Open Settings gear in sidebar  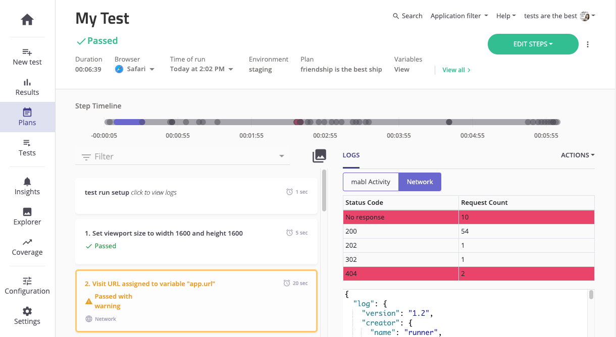[x=27, y=316]
